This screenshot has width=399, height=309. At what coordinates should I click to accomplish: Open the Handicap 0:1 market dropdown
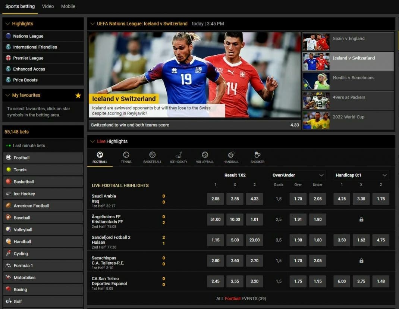361,175
